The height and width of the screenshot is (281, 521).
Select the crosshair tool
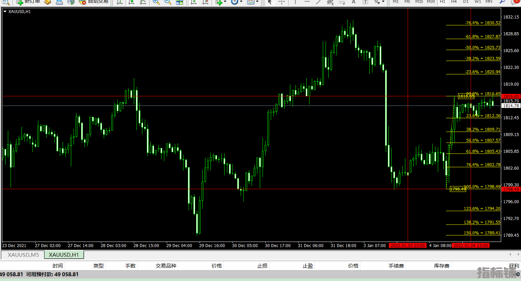282,2
